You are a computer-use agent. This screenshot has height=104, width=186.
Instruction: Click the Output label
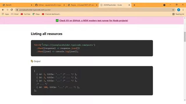[37, 61]
